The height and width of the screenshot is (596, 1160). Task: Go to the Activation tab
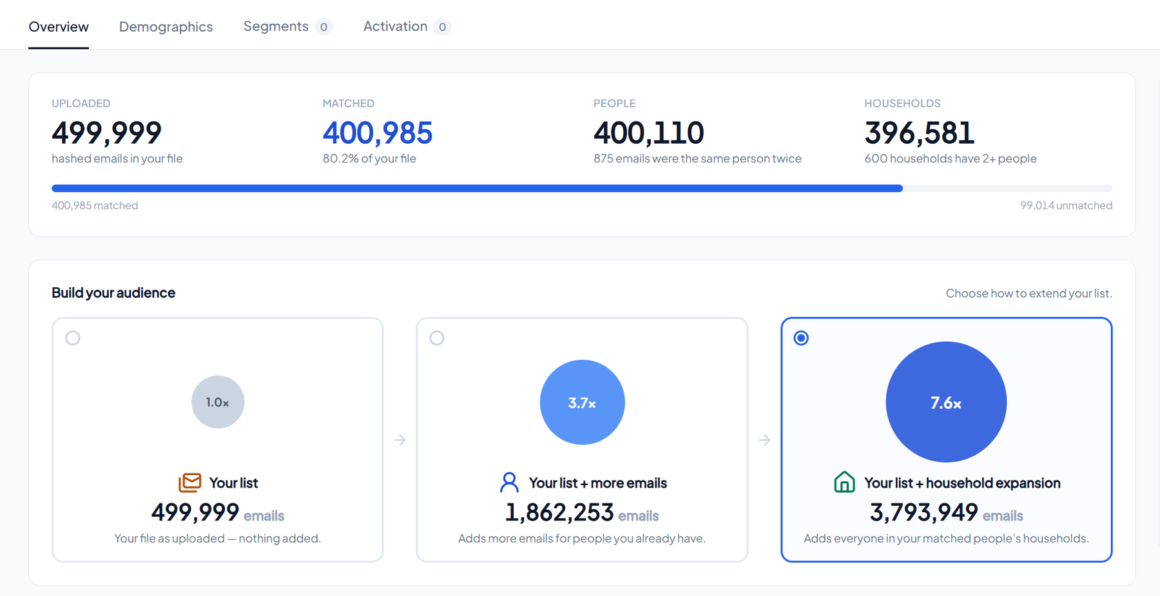pyautogui.click(x=407, y=26)
